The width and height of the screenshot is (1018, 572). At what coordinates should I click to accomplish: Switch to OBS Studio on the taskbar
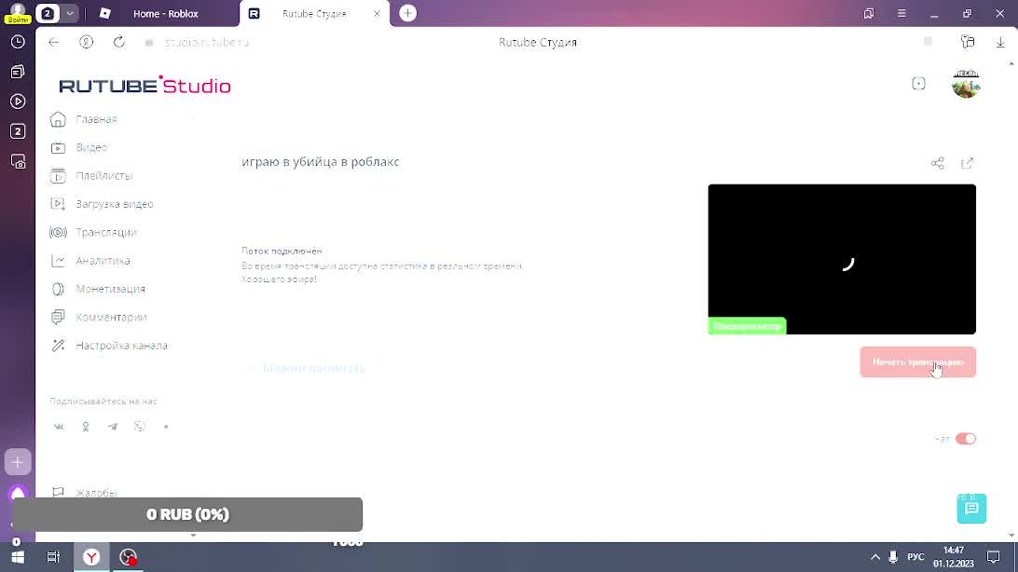[129, 557]
